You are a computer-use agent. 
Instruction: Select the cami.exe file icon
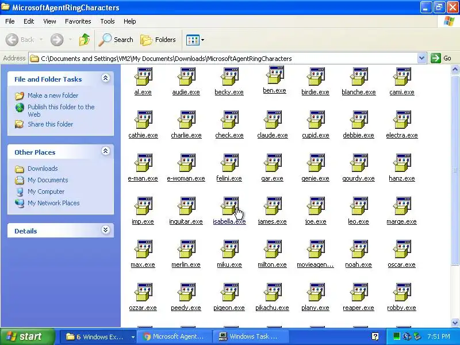point(402,76)
